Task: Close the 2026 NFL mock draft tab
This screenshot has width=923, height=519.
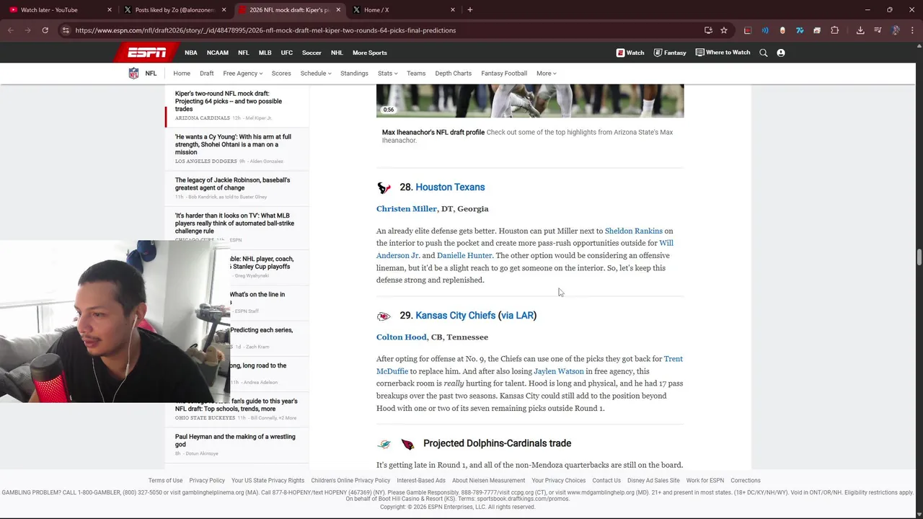Action: (338, 9)
